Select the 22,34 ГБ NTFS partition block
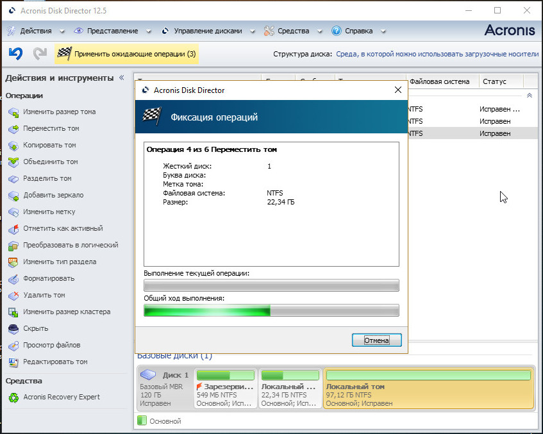This screenshot has width=543, height=434. click(x=290, y=388)
